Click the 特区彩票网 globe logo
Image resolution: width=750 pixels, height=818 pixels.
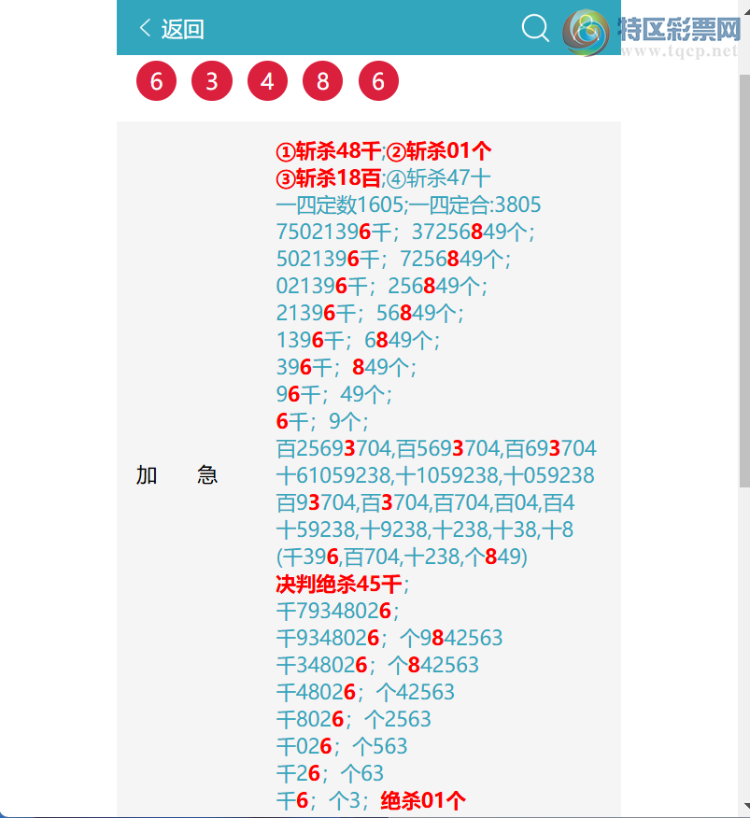pyautogui.click(x=585, y=29)
